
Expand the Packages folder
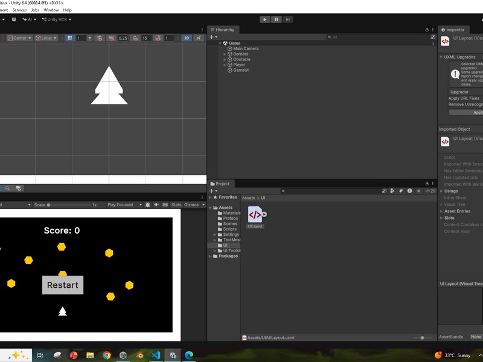click(210, 256)
